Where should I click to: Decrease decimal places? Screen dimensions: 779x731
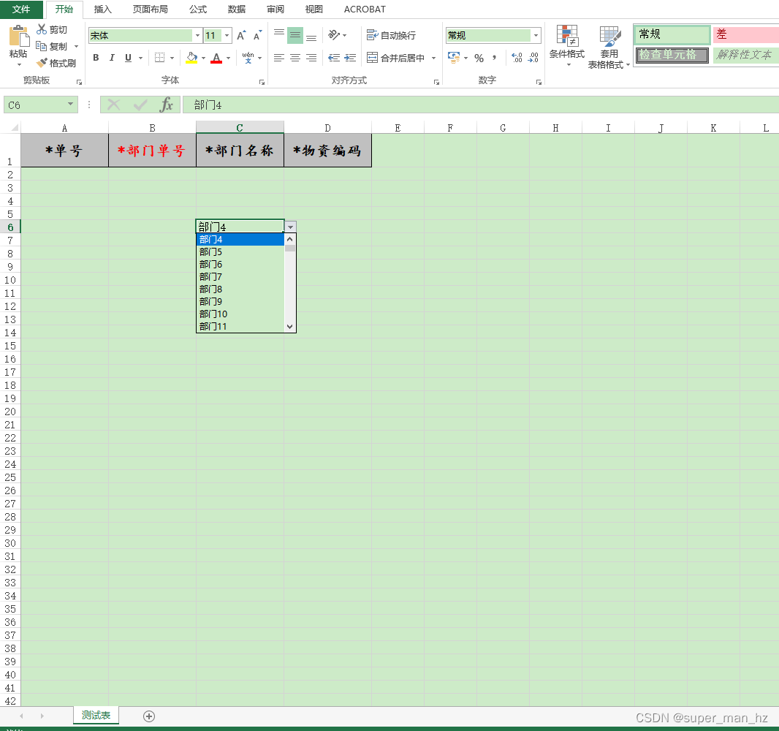[x=533, y=58]
